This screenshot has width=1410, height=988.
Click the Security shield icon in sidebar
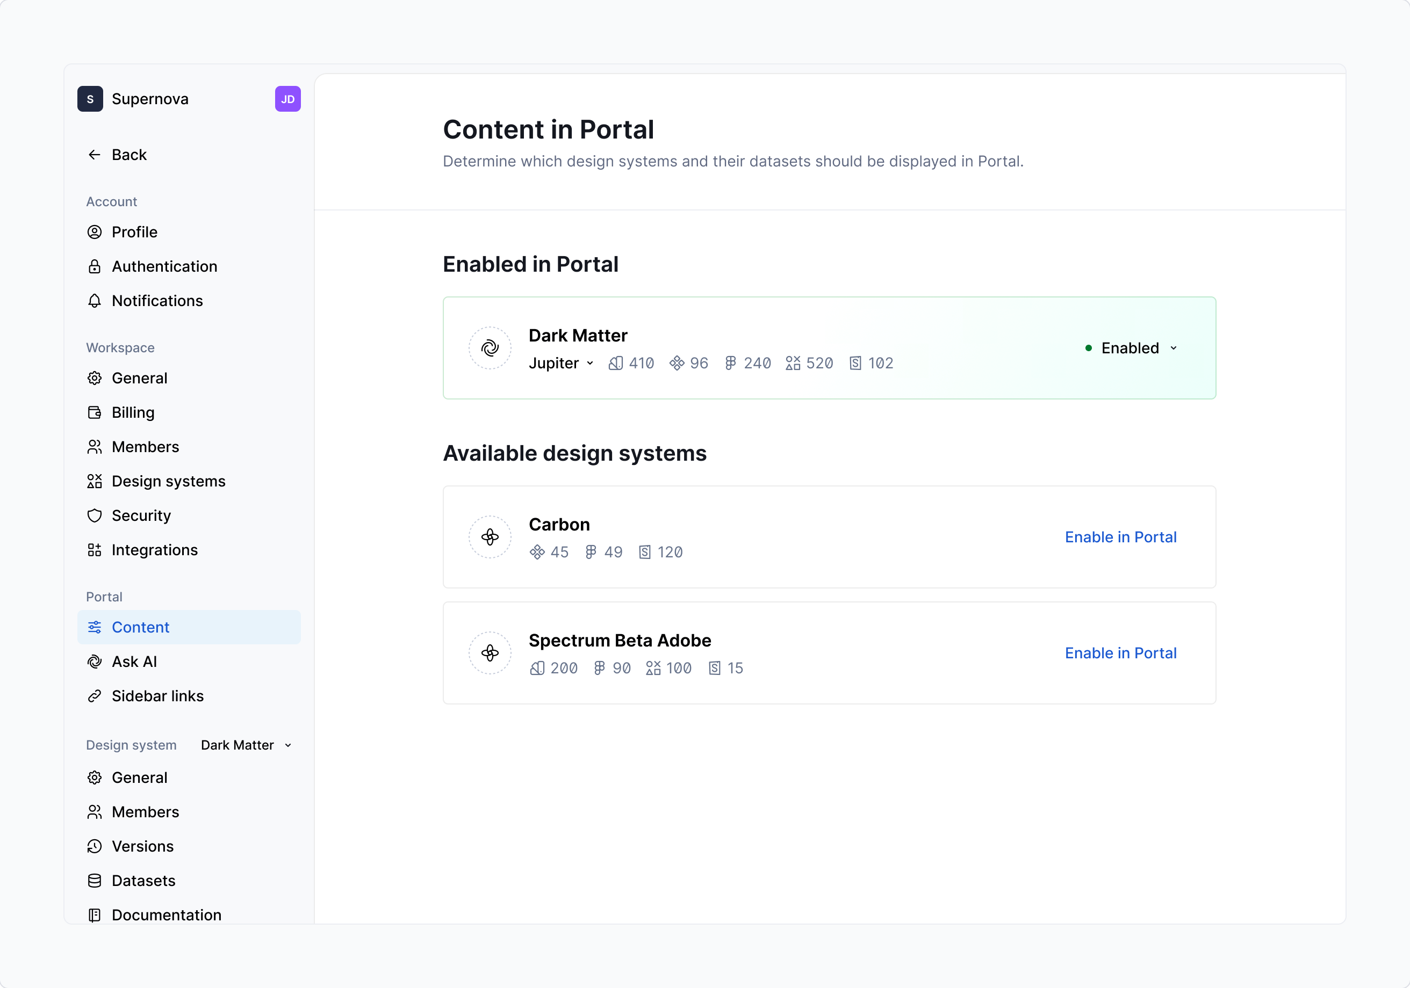click(95, 515)
